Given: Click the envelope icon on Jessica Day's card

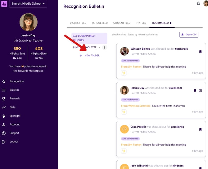Looking at the screenshot, I should click(200, 90).
